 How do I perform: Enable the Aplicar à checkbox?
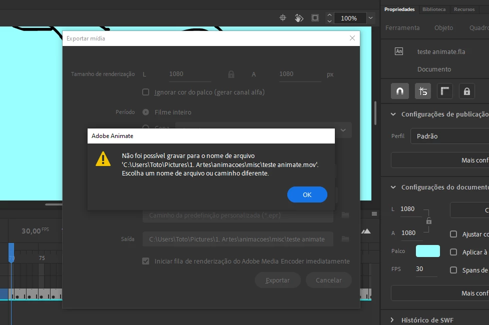point(453,252)
